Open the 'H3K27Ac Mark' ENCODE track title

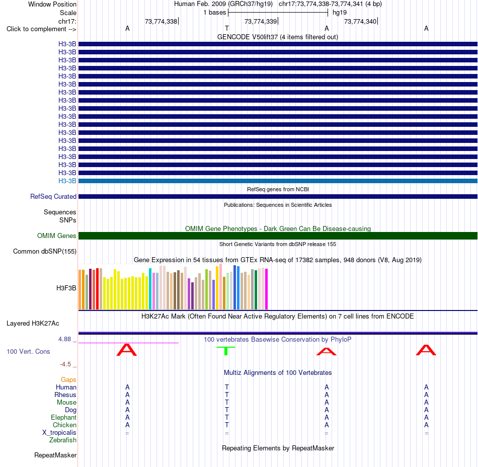[x=278, y=317]
